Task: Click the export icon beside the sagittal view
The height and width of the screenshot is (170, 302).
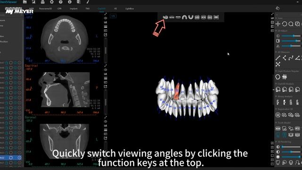Action: (x=106, y=86)
